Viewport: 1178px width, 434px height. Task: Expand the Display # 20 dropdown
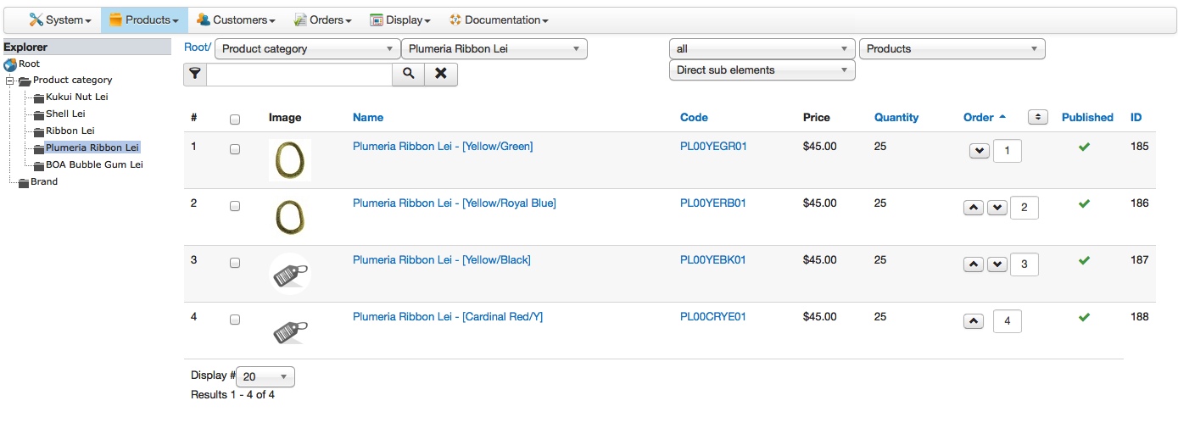(x=265, y=376)
